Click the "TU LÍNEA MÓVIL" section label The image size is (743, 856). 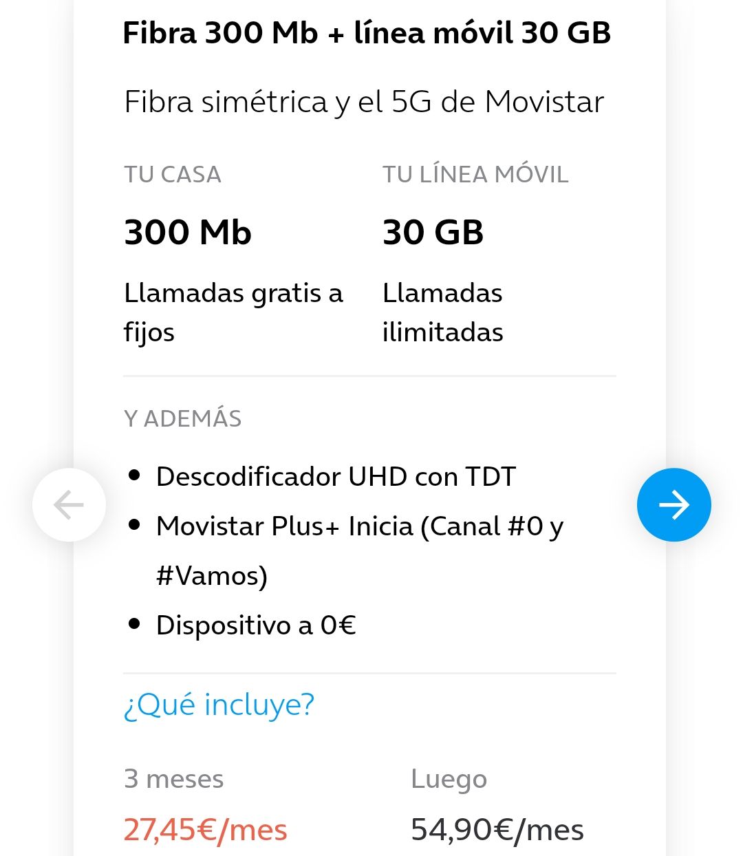tap(475, 175)
